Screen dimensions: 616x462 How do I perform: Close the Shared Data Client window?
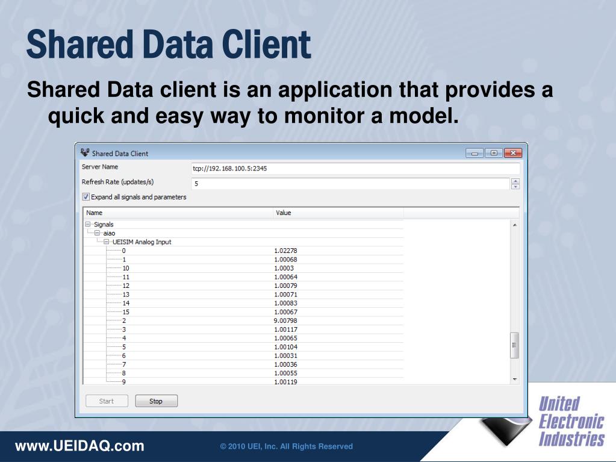tap(513, 153)
